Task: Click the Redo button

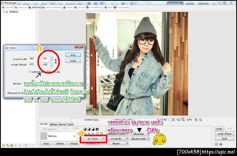Action: tap(230, 129)
